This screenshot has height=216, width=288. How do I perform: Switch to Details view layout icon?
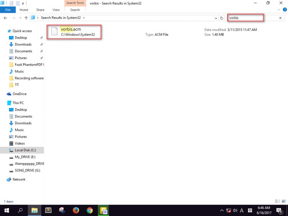click(x=277, y=201)
